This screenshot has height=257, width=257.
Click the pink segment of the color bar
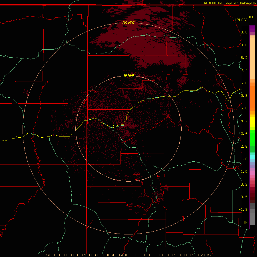(x=252, y=173)
